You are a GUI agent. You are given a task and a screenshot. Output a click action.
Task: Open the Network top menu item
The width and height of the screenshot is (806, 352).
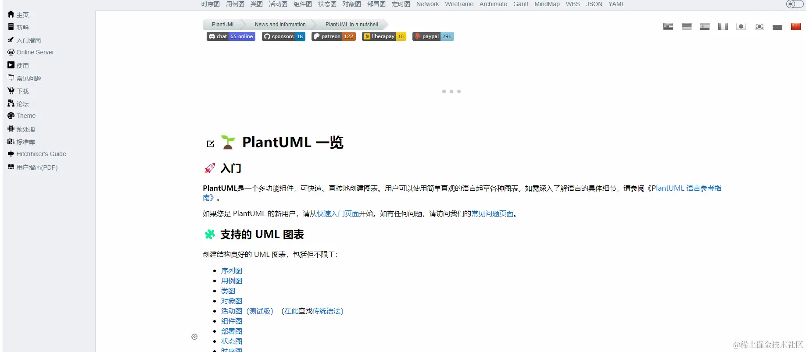pos(427,4)
